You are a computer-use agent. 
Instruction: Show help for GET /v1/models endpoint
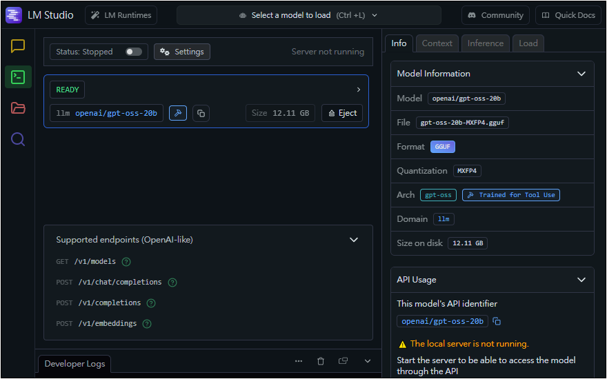[x=126, y=262]
